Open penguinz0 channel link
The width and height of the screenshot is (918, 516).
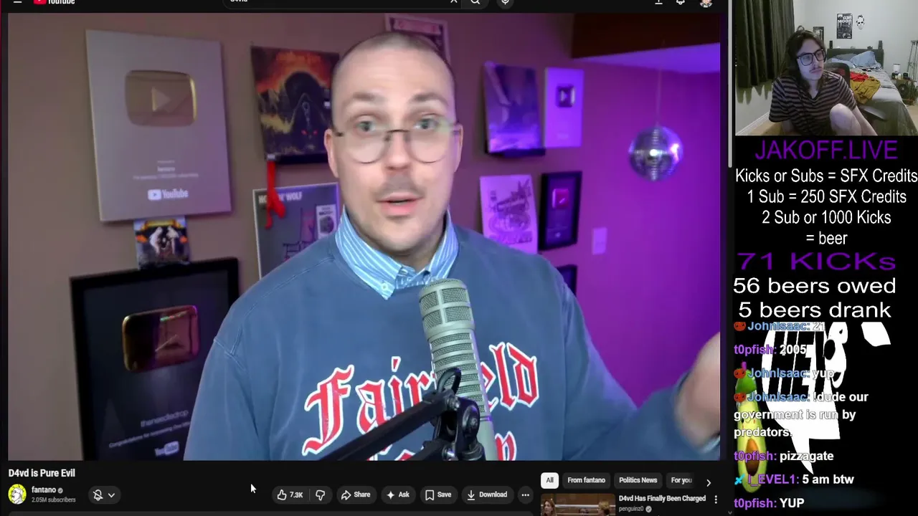tap(631, 509)
